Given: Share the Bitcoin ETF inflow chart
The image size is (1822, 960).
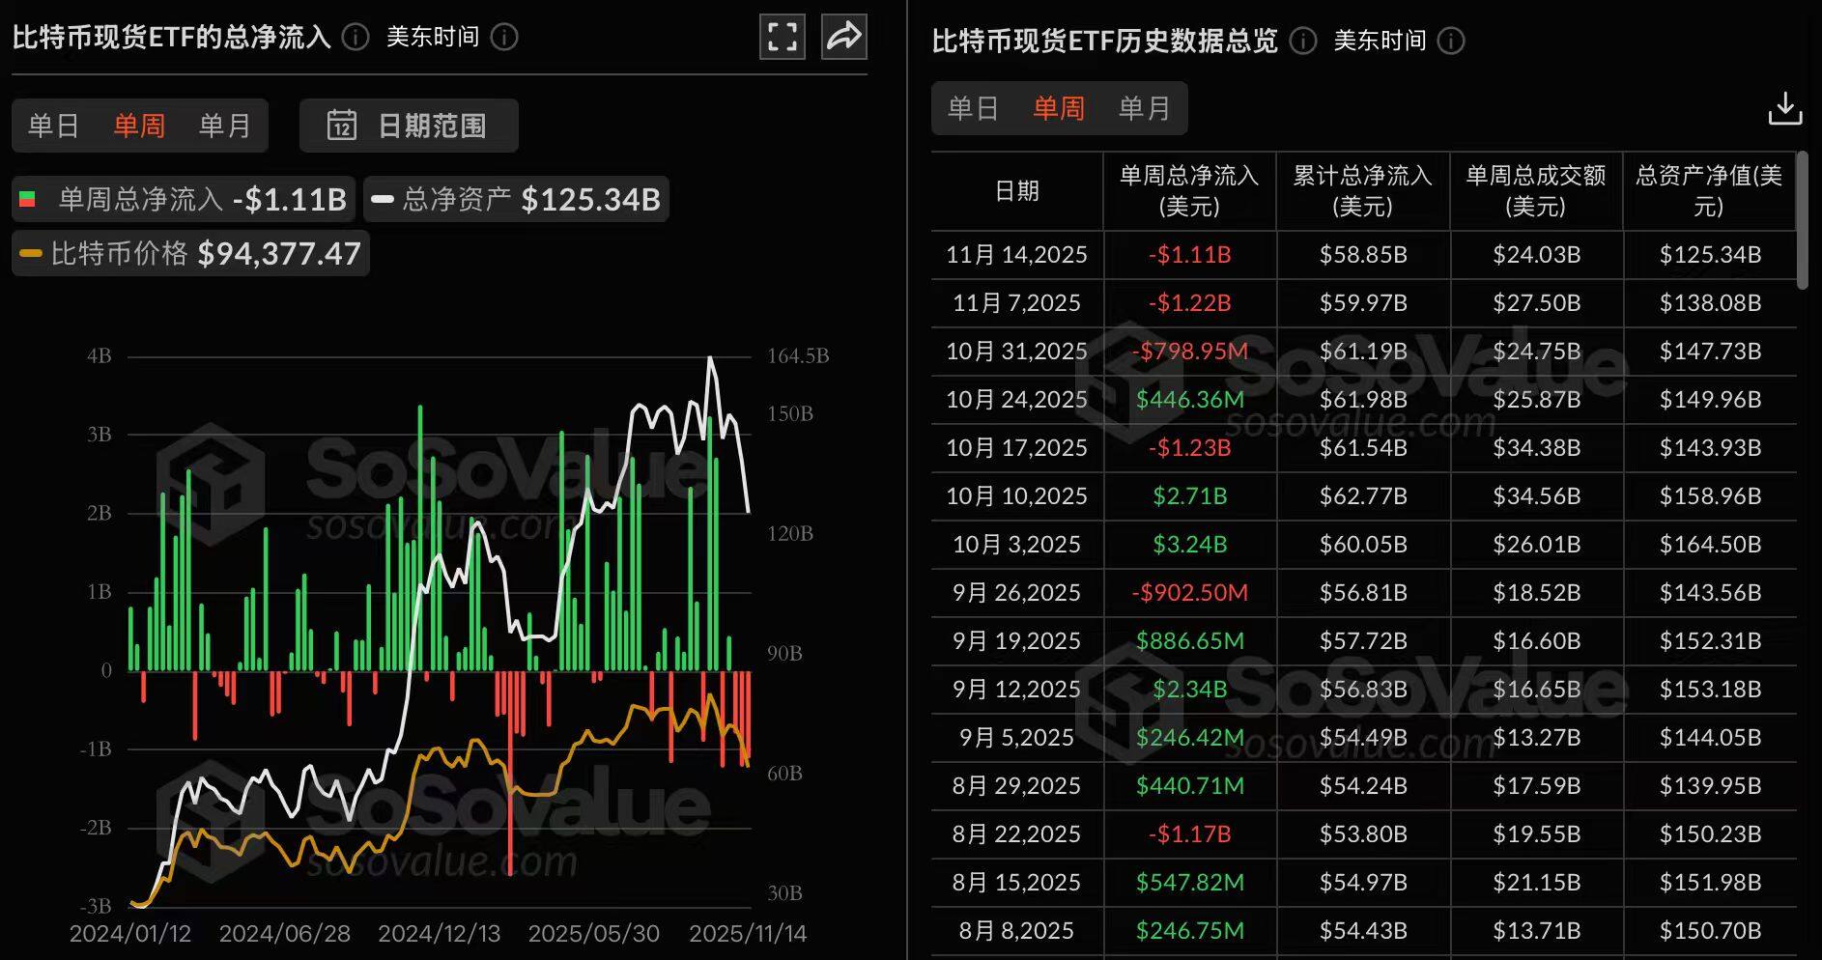Looking at the screenshot, I should [x=843, y=36].
